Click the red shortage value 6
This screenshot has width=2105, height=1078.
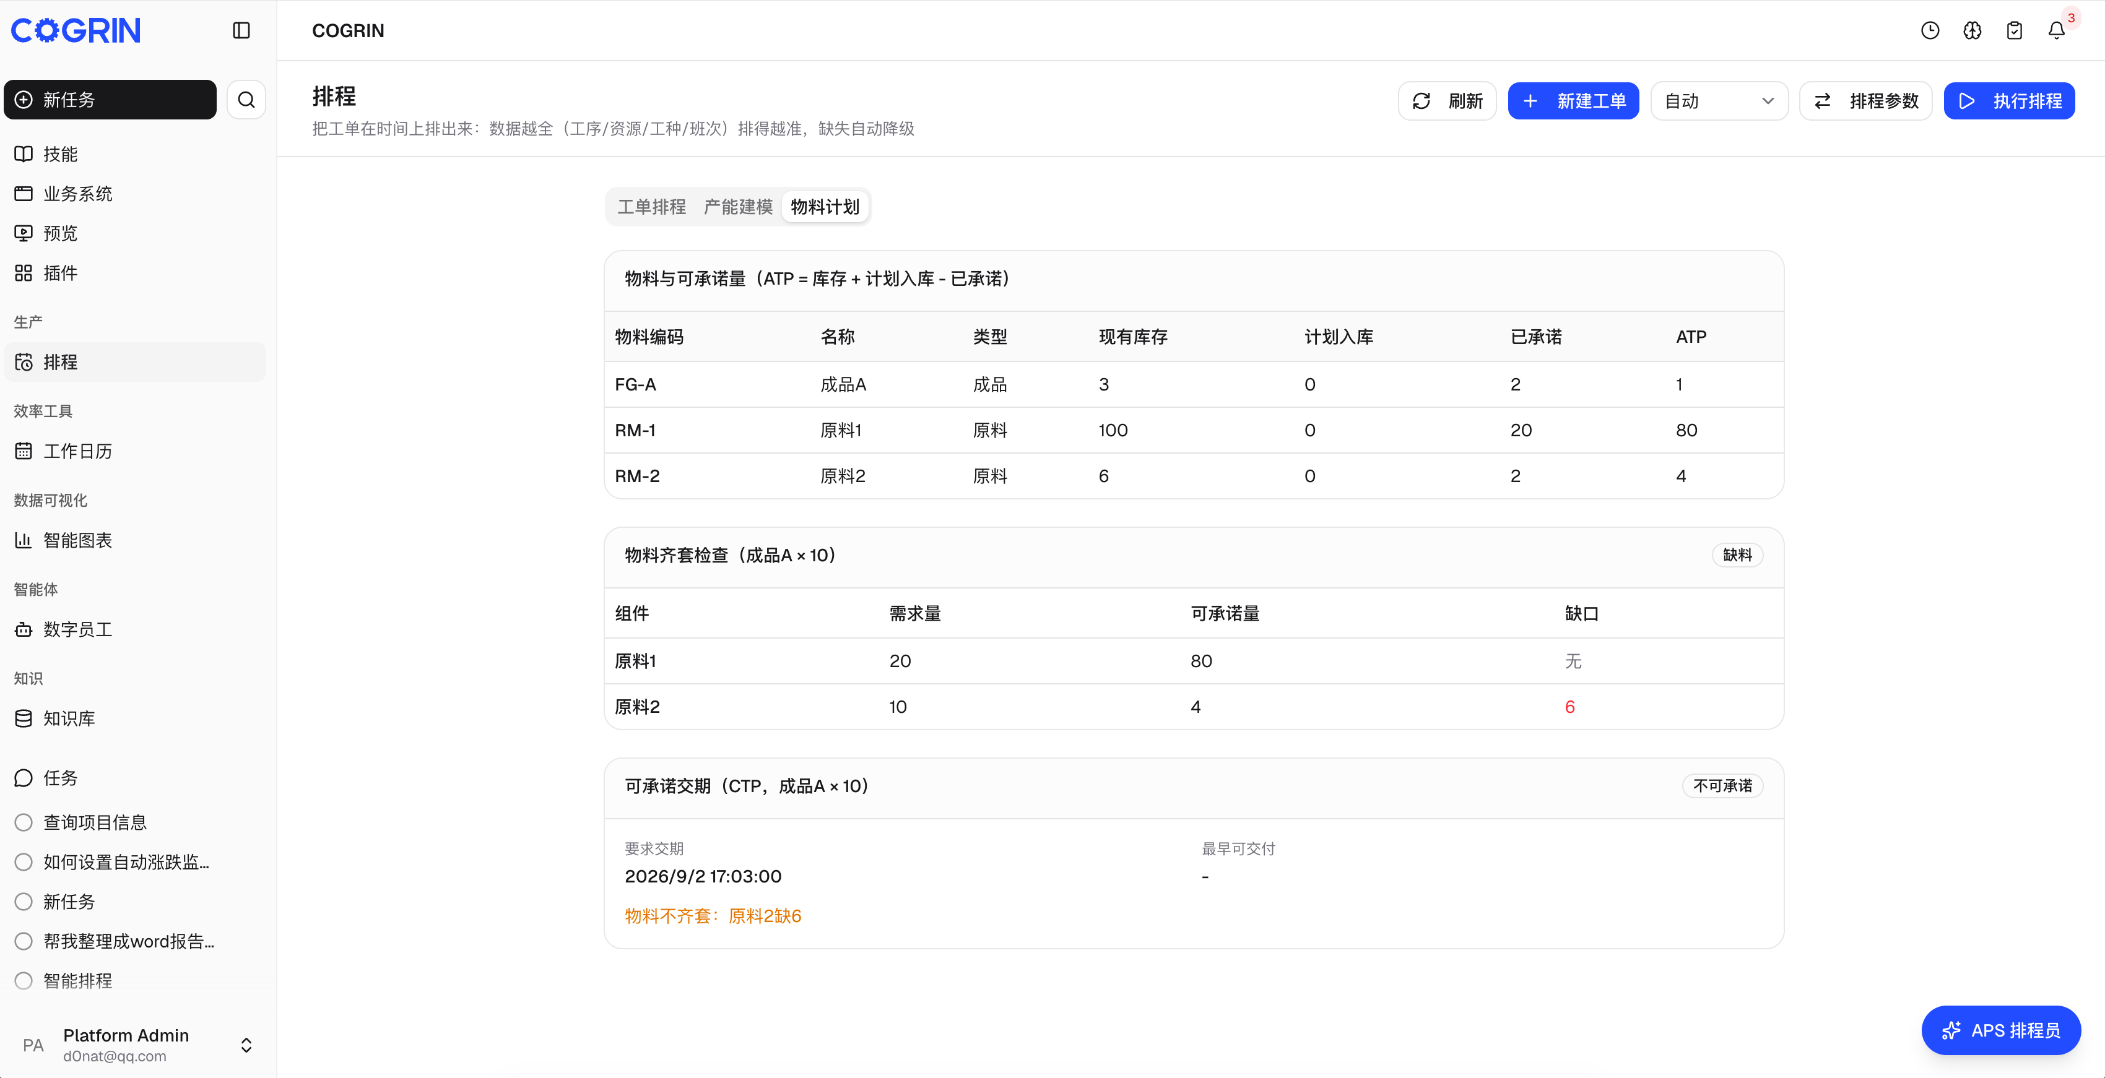tap(1569, 707)
